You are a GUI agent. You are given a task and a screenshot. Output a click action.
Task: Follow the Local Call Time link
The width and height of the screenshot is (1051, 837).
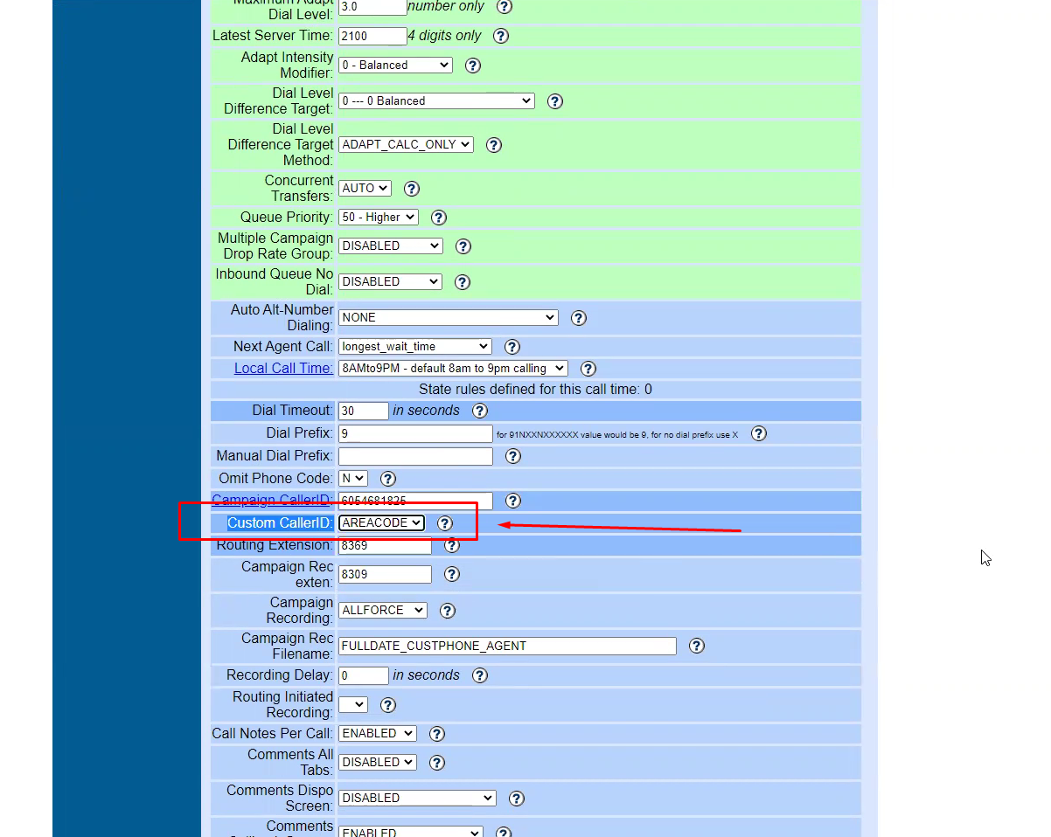[283, 369]
